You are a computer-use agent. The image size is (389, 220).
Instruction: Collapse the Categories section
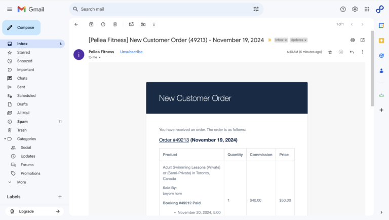point(5,139)
